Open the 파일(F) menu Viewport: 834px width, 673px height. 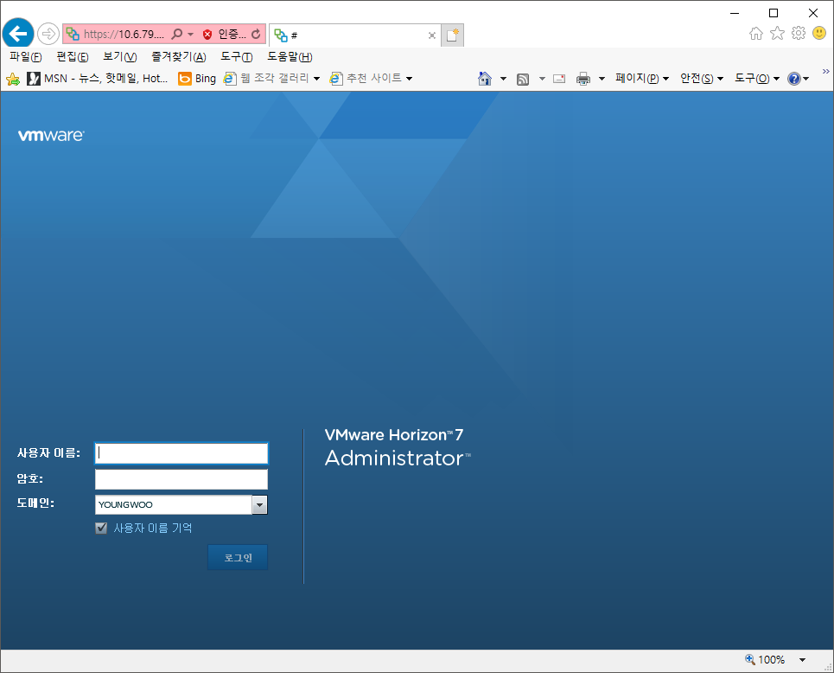click(x=26, y=57)
